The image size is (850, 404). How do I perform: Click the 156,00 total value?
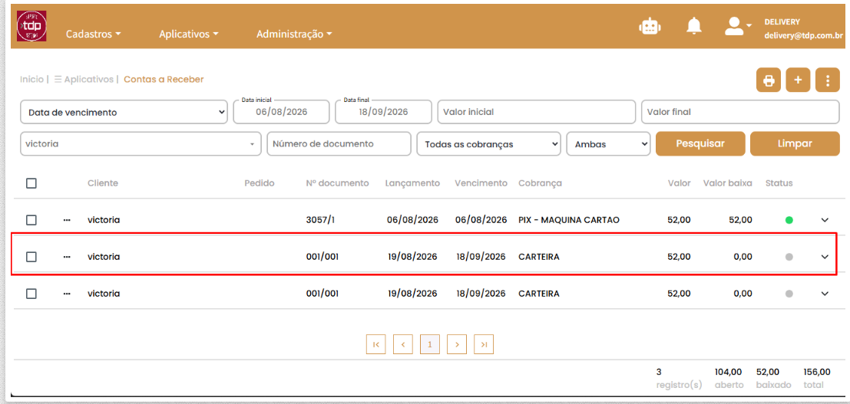click(817, 372)
